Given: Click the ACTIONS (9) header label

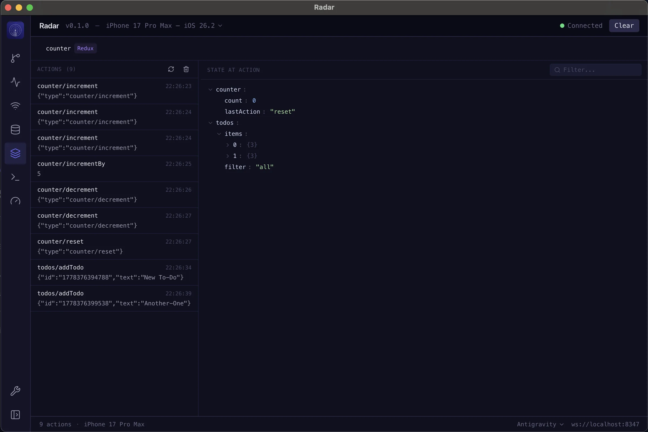Looking at the screenshot, I should [56, 69].
